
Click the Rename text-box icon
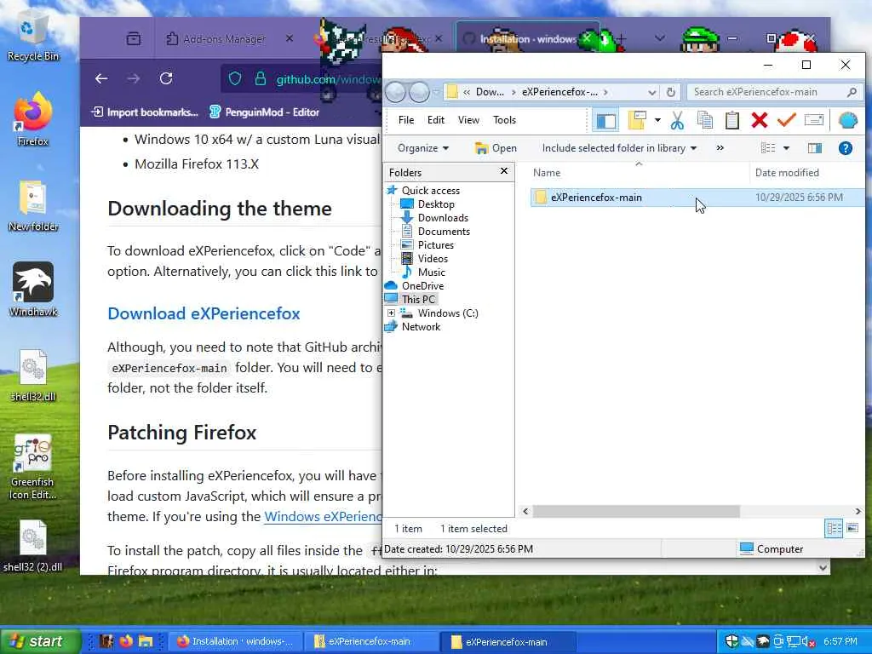click(x=813, y=120)
